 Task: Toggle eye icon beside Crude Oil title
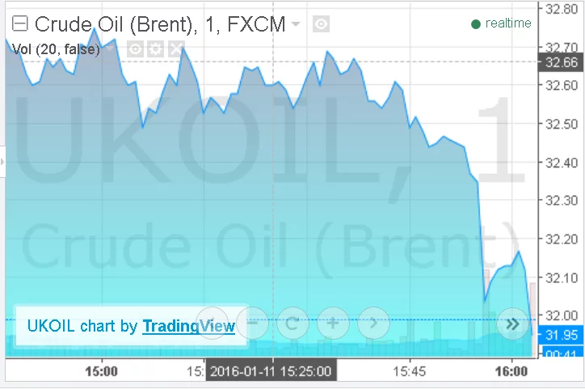pyautogui.click(x=321, y=24)
